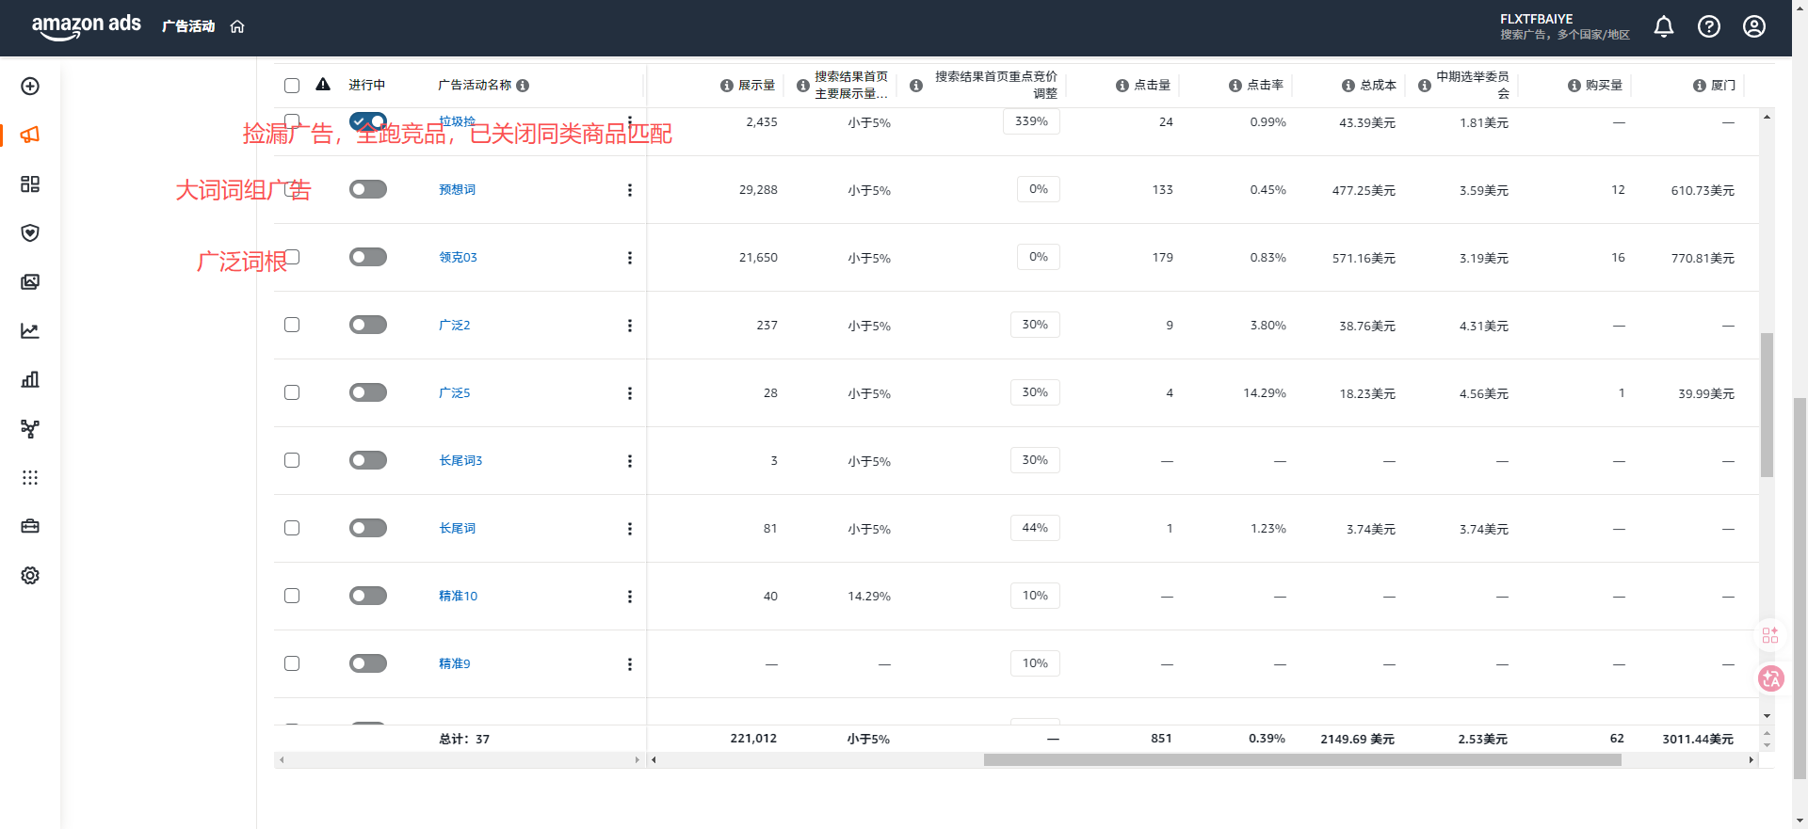
Task: Click the shield icon in sidebar
Action: point(30,233)
